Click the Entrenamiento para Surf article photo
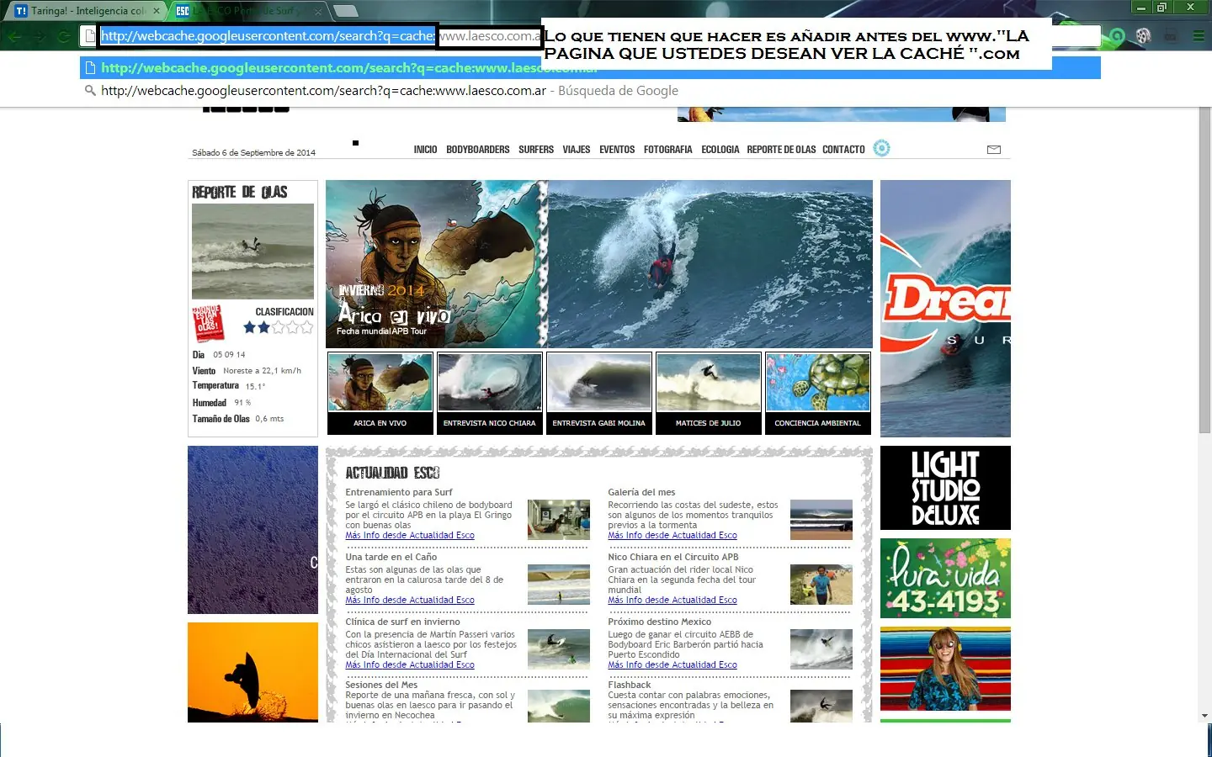This screenshot has height=757, width=1212. click(559, 520)
